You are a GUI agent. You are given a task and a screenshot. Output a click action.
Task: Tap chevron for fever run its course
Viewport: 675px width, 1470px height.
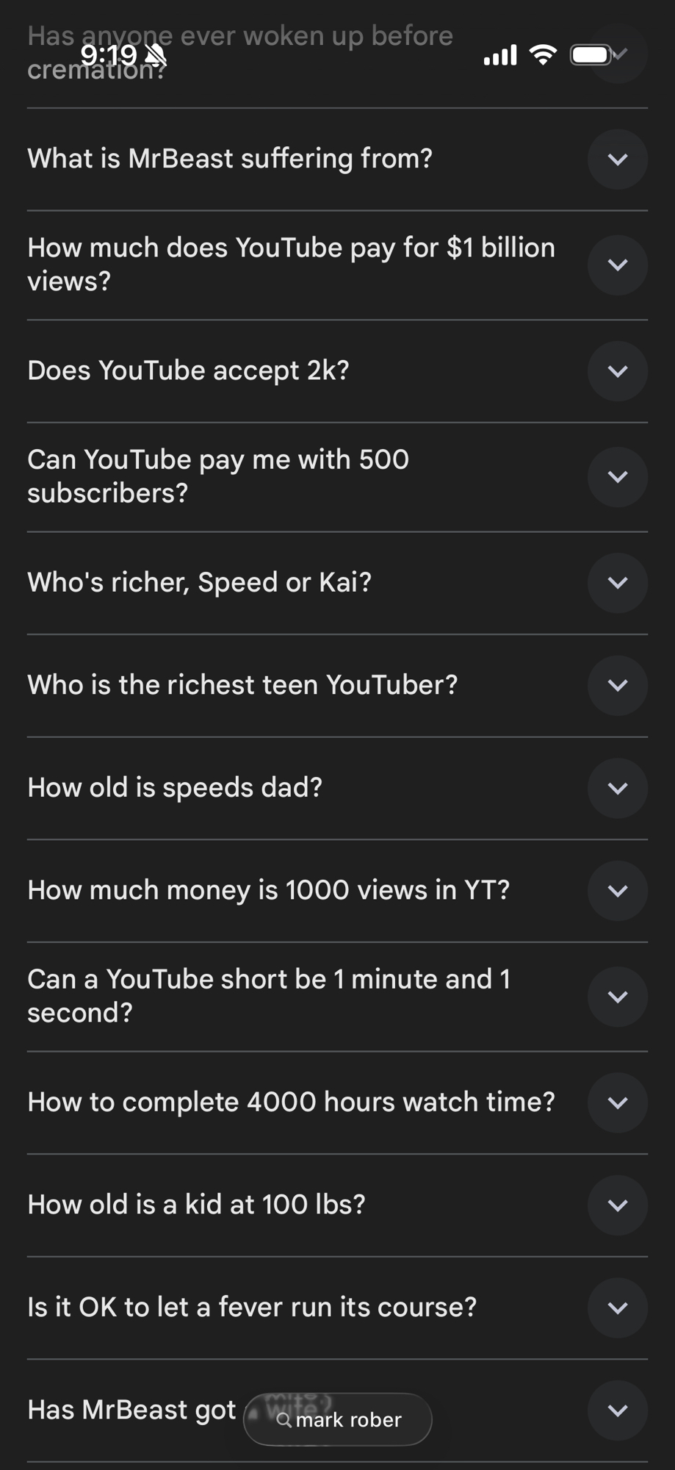pos(618,1308)
